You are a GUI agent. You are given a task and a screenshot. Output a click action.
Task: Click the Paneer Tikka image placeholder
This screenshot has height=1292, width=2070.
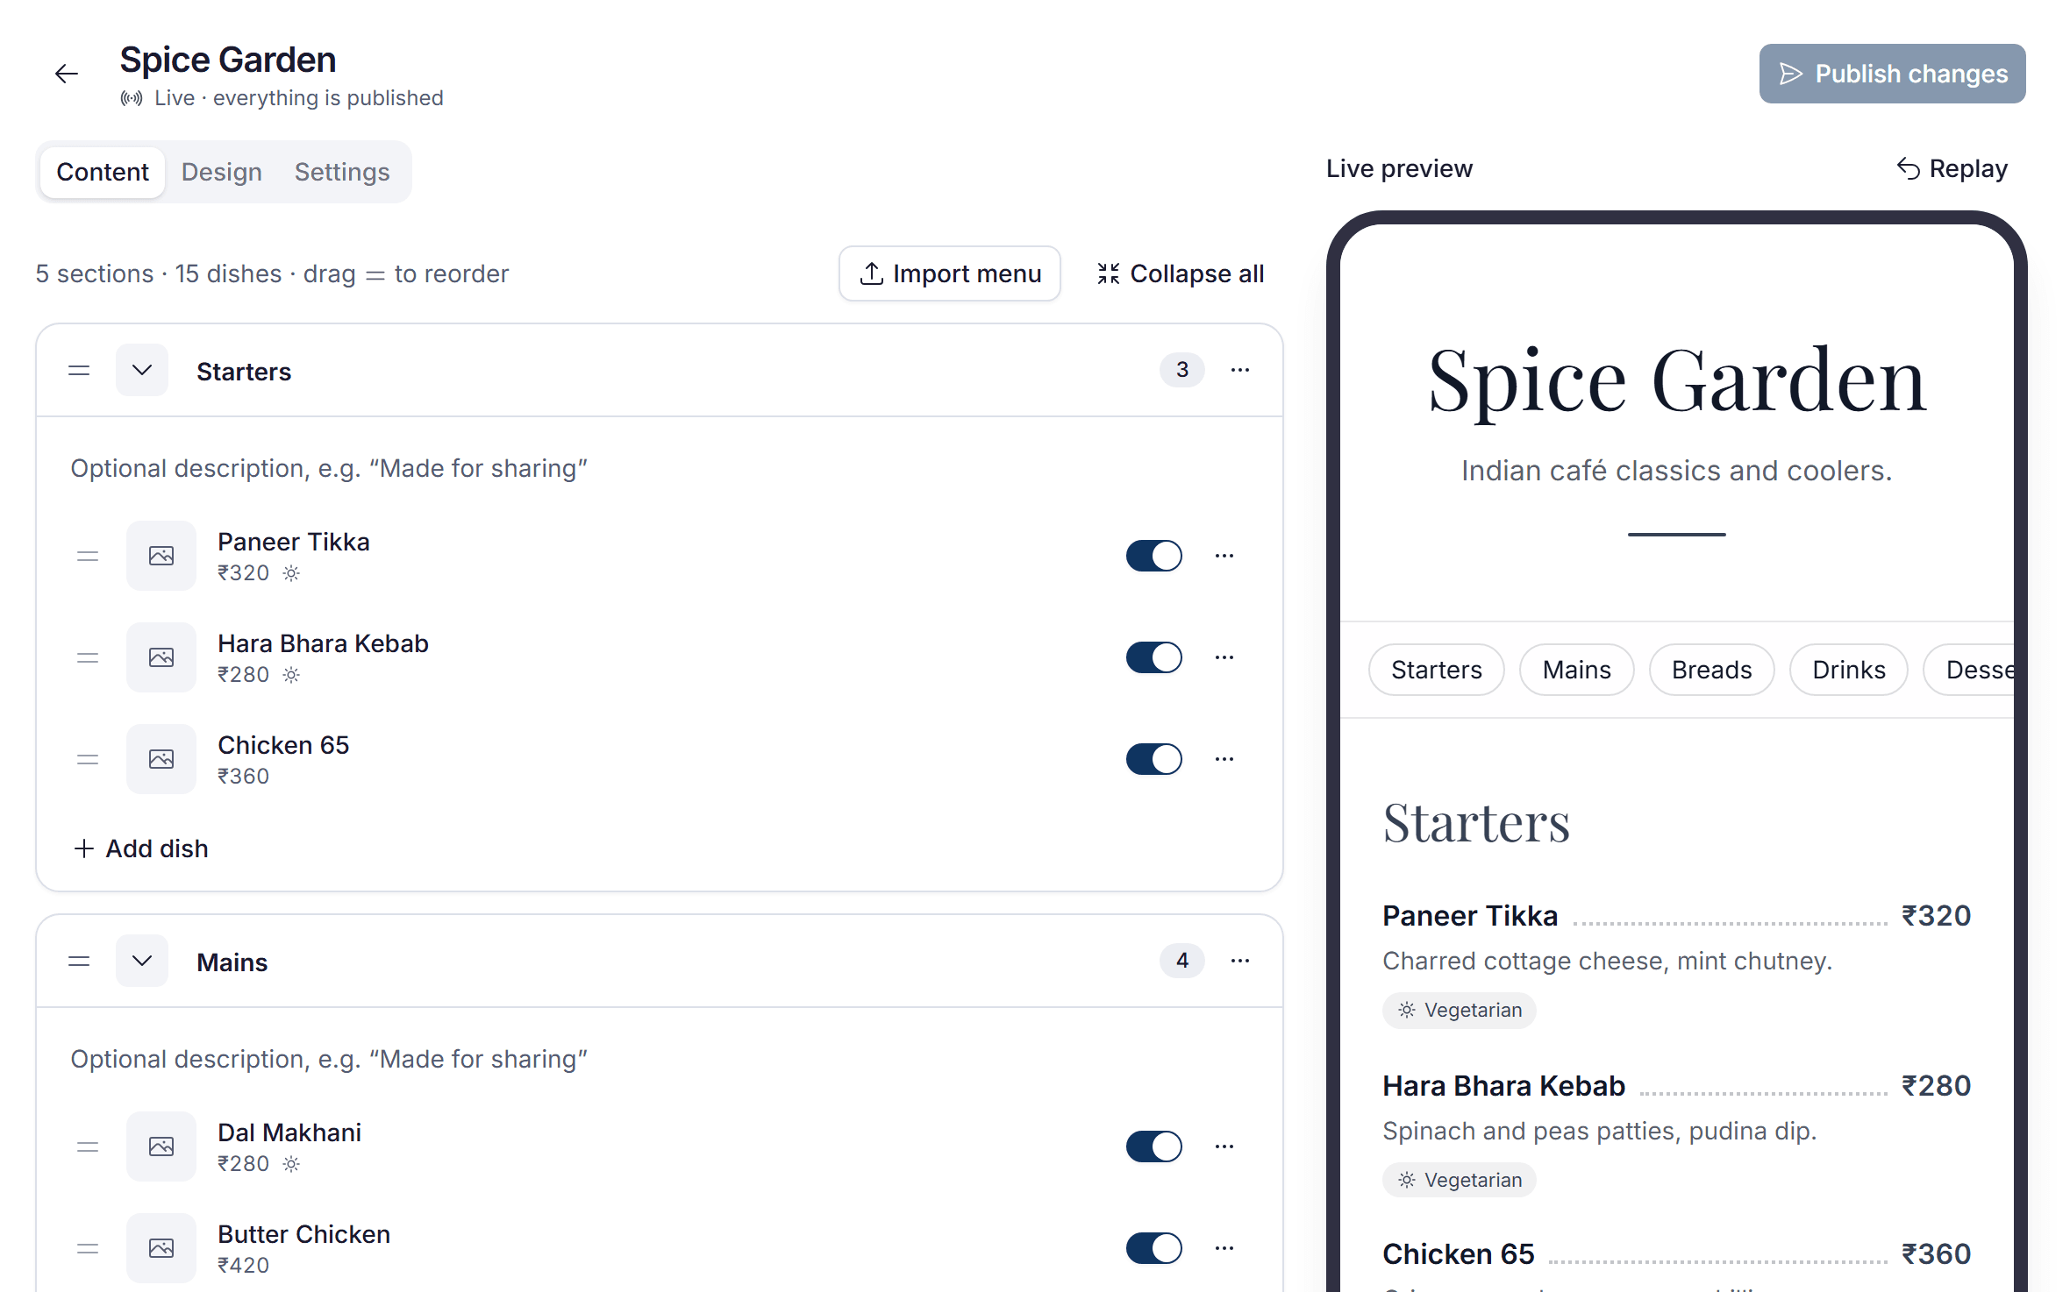click(161, 556)
